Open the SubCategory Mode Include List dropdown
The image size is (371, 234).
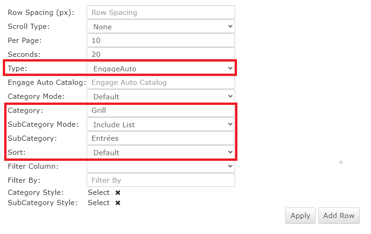(x=161, y=124)
